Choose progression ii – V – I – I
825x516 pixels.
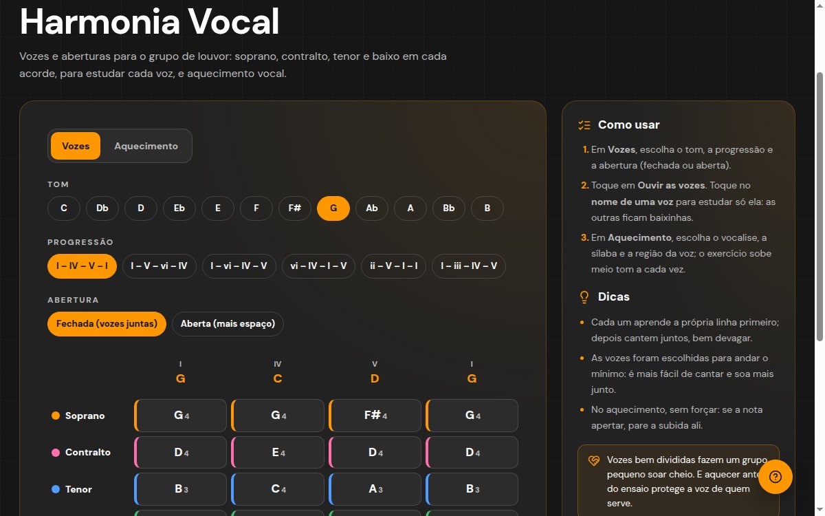pos(394,266)
